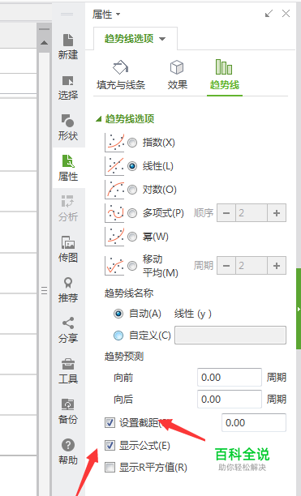Uncheck the 显示公式(E) checkbox
This screenshot has height=496, width=301.
[110, 446]
